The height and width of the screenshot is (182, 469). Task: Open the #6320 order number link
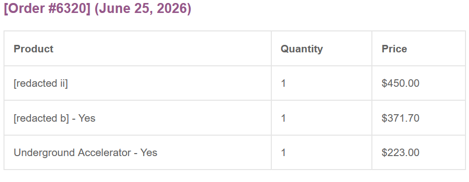(67, 8)
